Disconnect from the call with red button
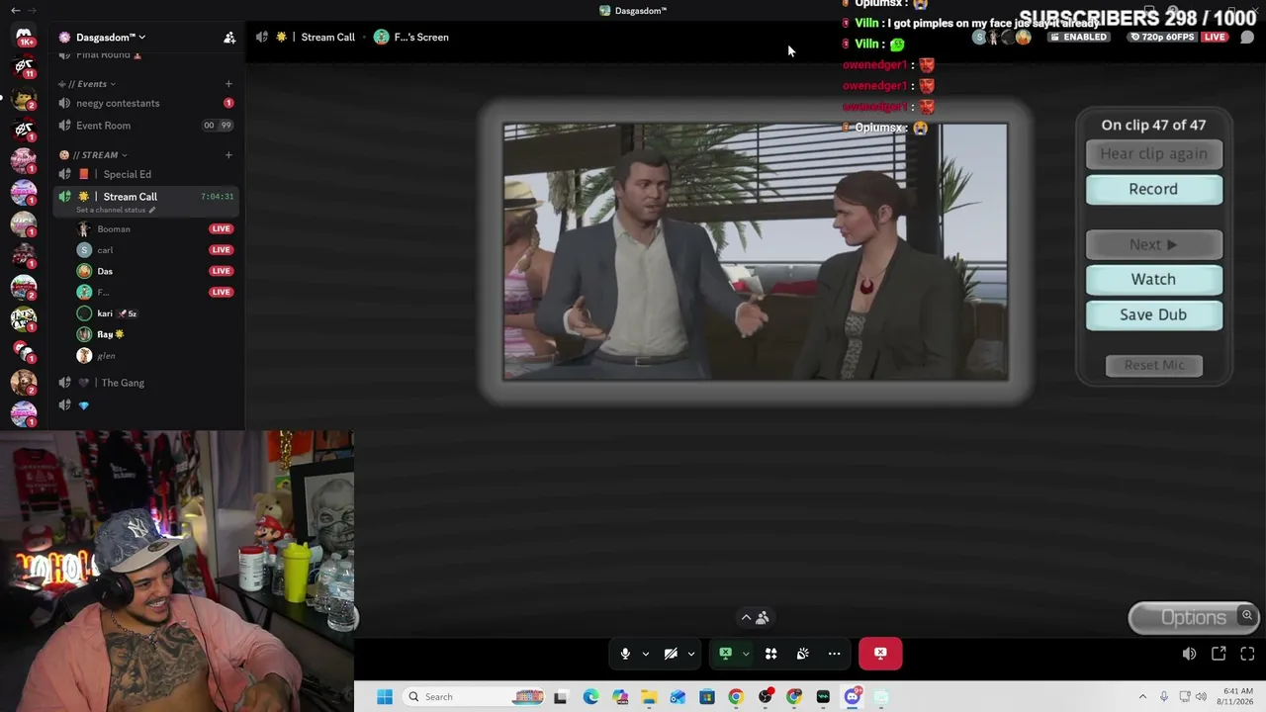Screen dimensions: 1266x712 pos(880,654)
